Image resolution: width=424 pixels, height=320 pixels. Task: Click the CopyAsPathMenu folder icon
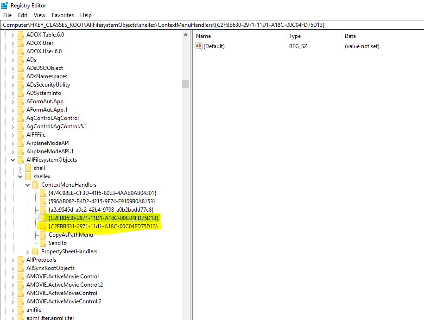43,235
